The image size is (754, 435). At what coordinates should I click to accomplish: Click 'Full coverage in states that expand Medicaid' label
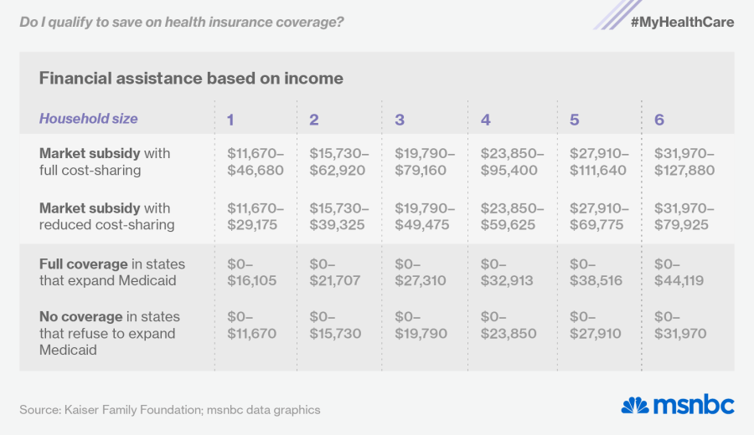click(112, 272)
